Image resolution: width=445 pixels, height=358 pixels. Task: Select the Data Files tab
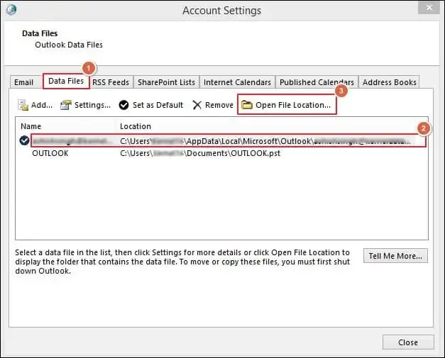65,82
